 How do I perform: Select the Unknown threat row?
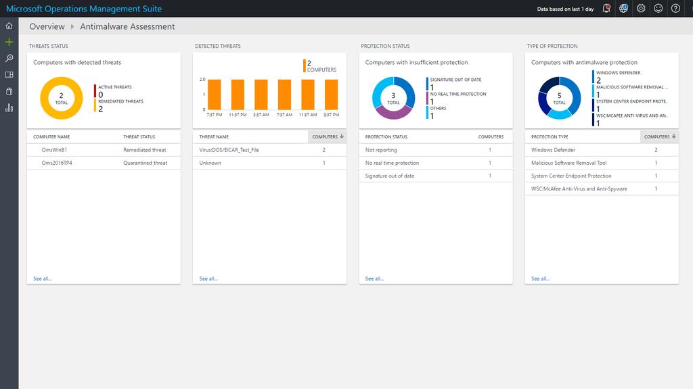point(269,163)
